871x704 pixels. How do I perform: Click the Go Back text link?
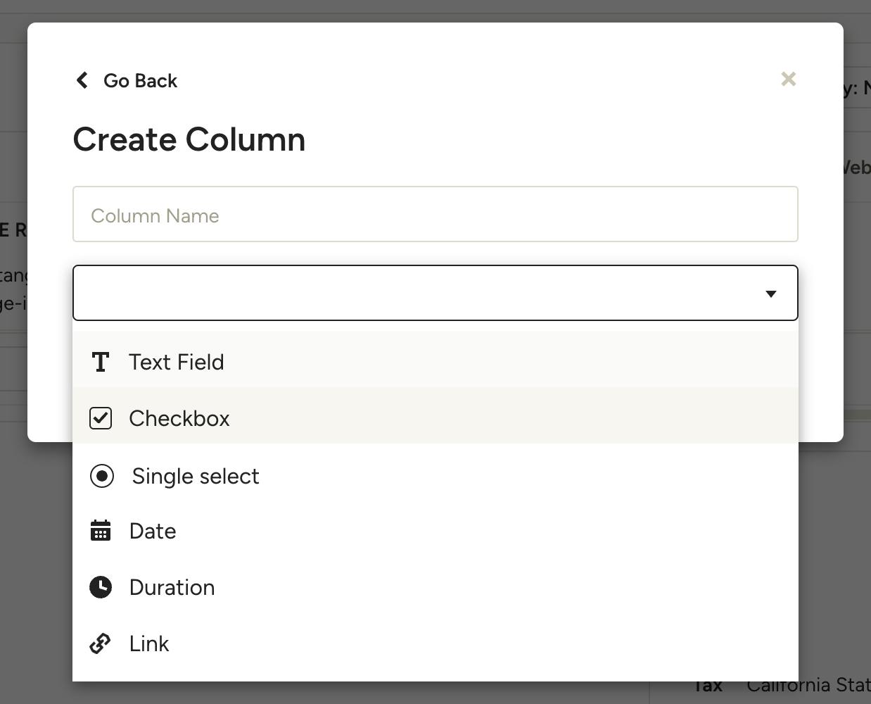coord(140,81)
